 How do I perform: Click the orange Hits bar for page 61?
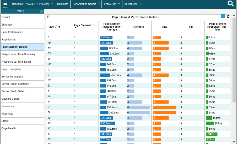(165, 107)
